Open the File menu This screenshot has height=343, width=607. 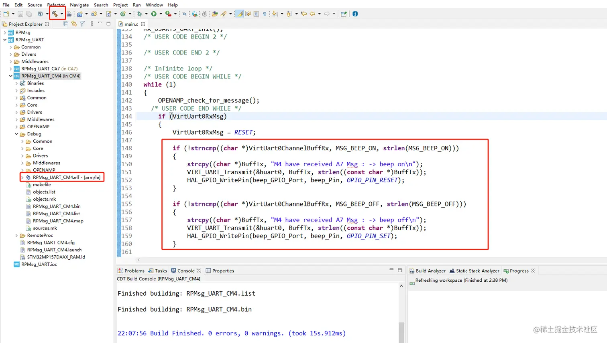(6, 5)
